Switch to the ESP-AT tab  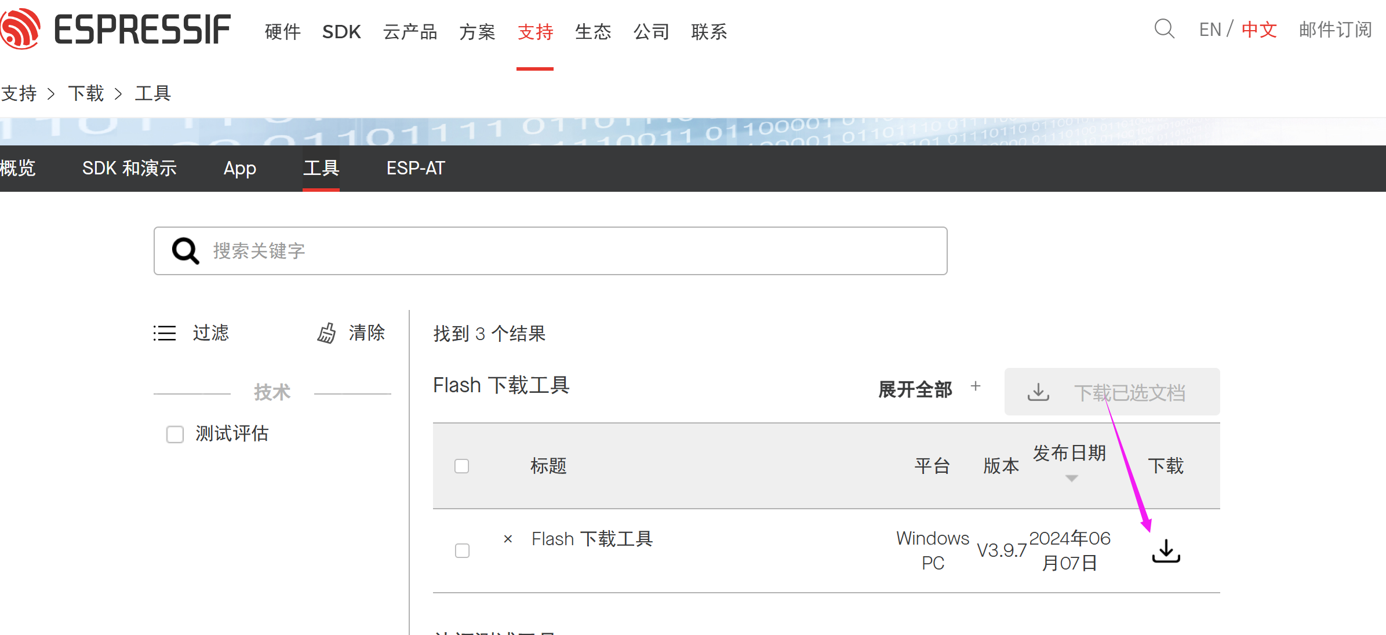(x=416, y=168)
